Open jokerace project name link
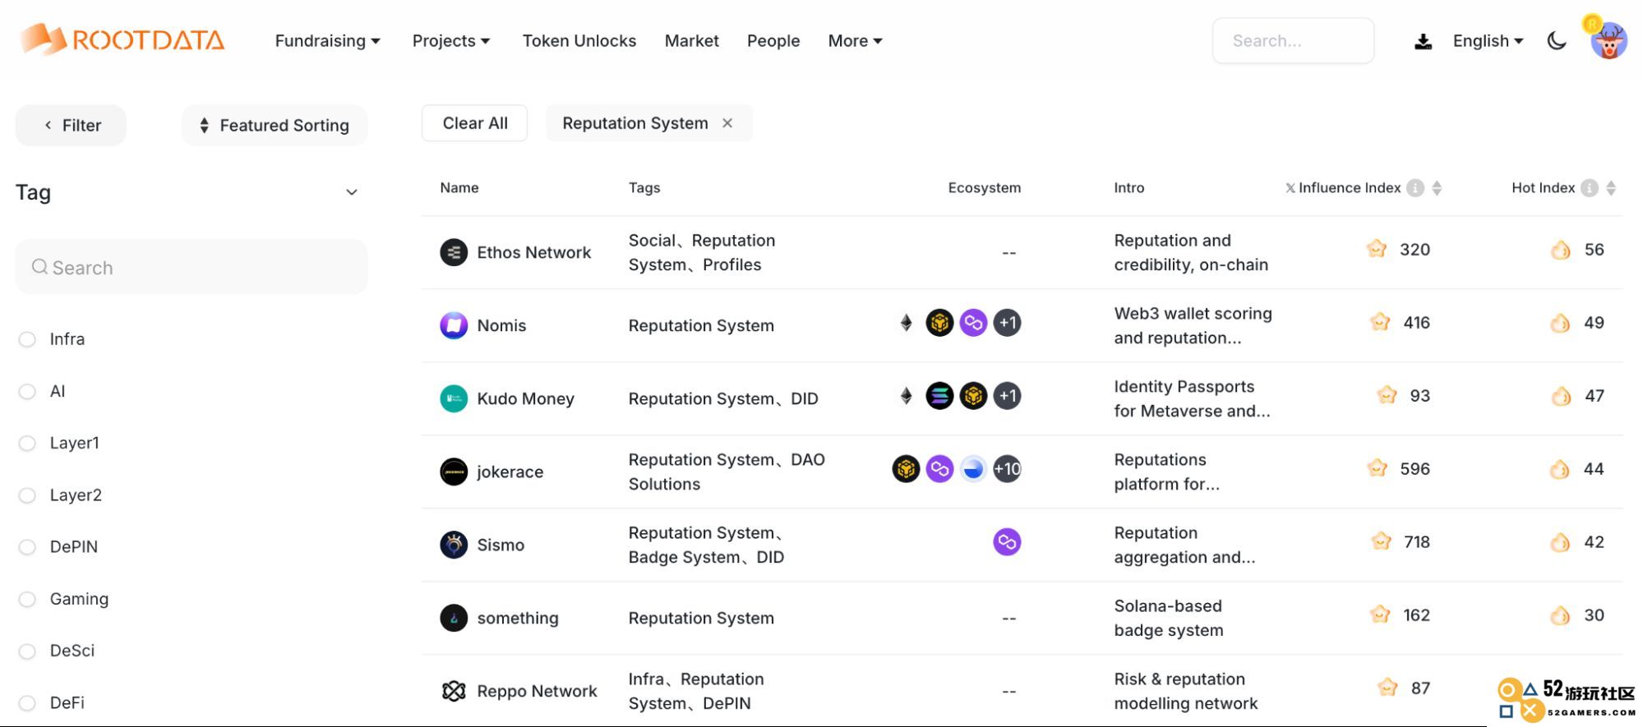This screenshot has height=727, width=1643. 510,472
